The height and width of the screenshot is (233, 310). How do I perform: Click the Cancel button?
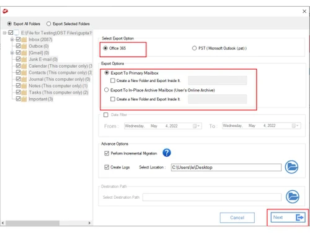(237, 217)
